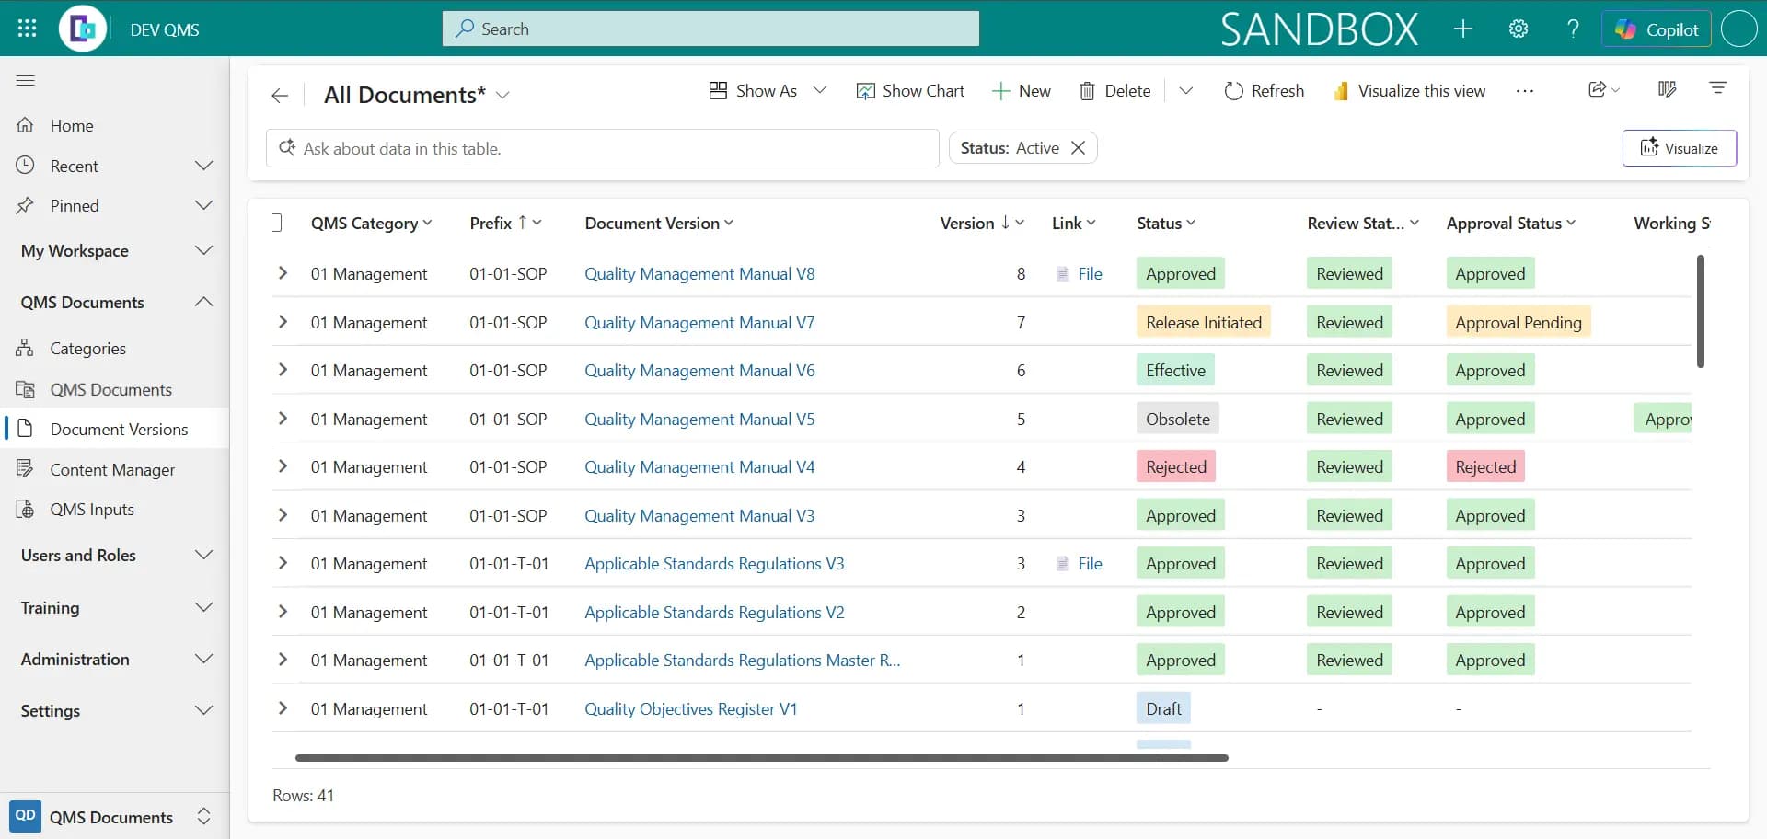Screen dimensions: 1767x839
Task: Click New to create record
Action: pyautogui.click(x=1021, y=91)
